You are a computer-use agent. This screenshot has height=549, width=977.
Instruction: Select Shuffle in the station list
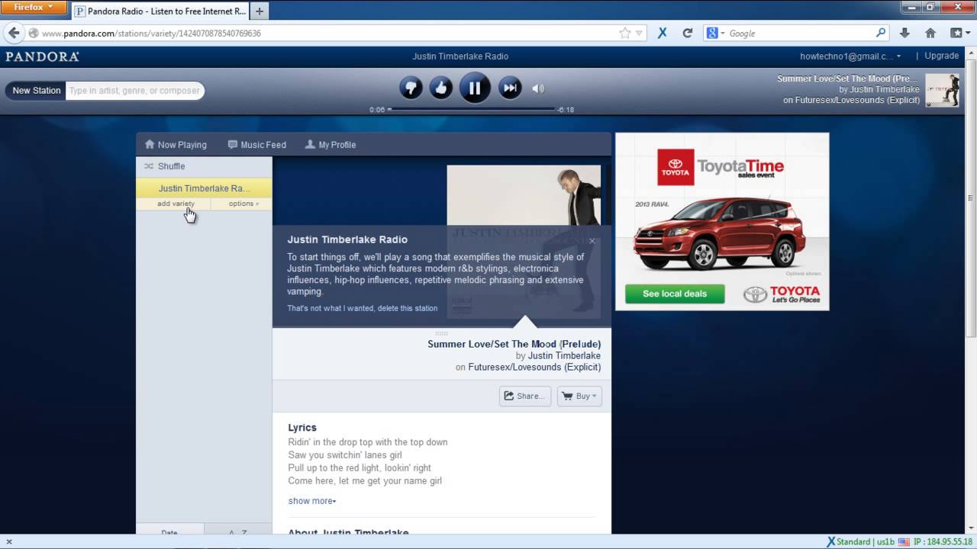[204, 166]
